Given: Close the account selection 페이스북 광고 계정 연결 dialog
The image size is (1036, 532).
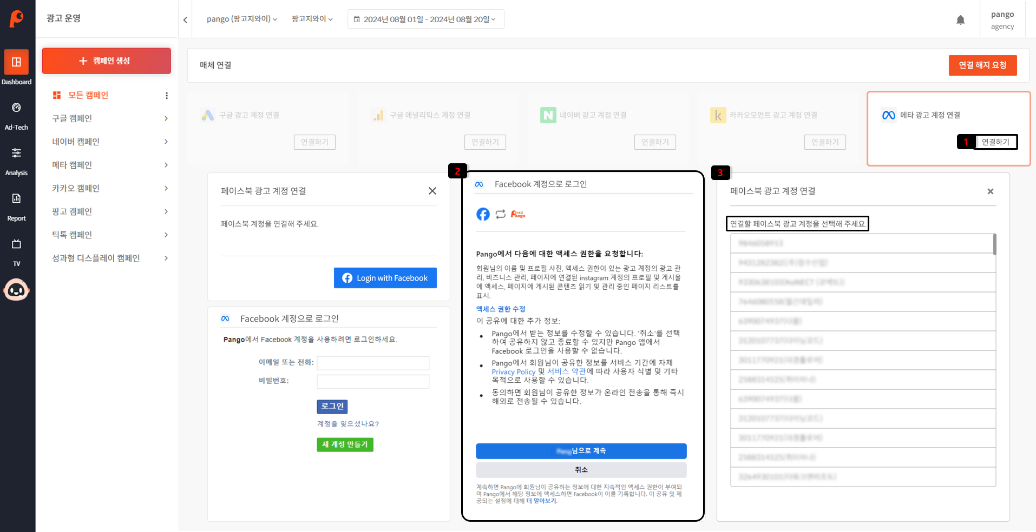Looking at the screenshot, I should pos(991,191).
